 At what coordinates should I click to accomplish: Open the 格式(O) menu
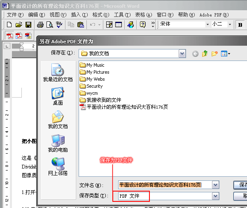click(x=101, y=15)
